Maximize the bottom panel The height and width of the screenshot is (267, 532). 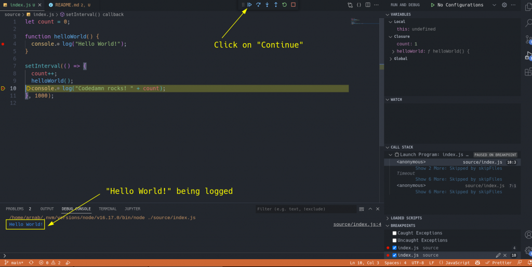point(370,209)
